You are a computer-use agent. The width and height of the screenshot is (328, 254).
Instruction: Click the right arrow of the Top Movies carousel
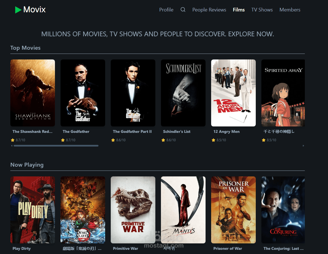coord(303,145)
